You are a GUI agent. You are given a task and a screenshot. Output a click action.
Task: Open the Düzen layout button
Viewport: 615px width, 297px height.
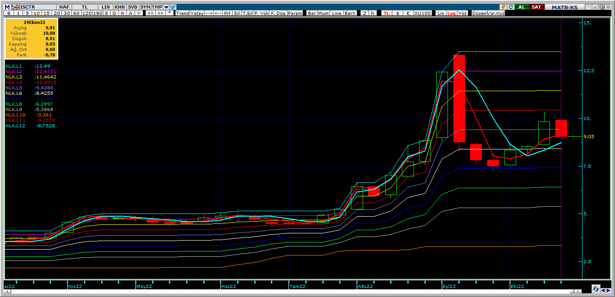(x=478, y=13)
